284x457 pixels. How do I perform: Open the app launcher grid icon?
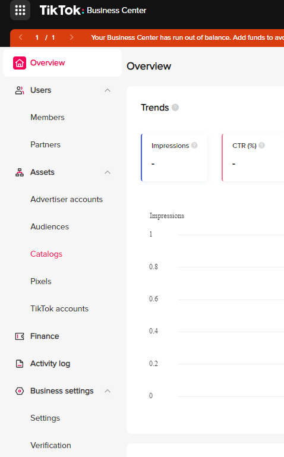pyautogui.click(x=20, y=10)
